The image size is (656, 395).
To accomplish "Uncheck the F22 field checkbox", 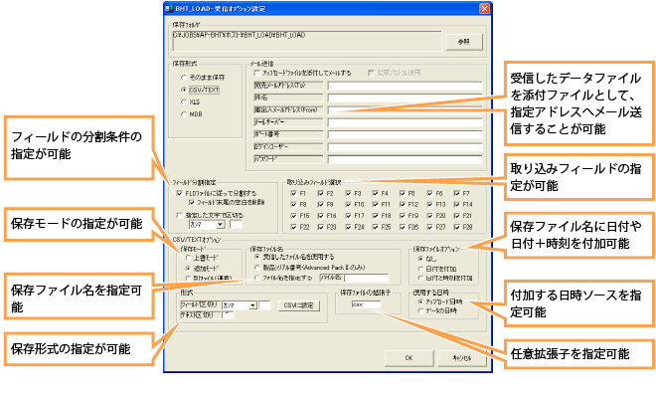I will click(293, 227).
